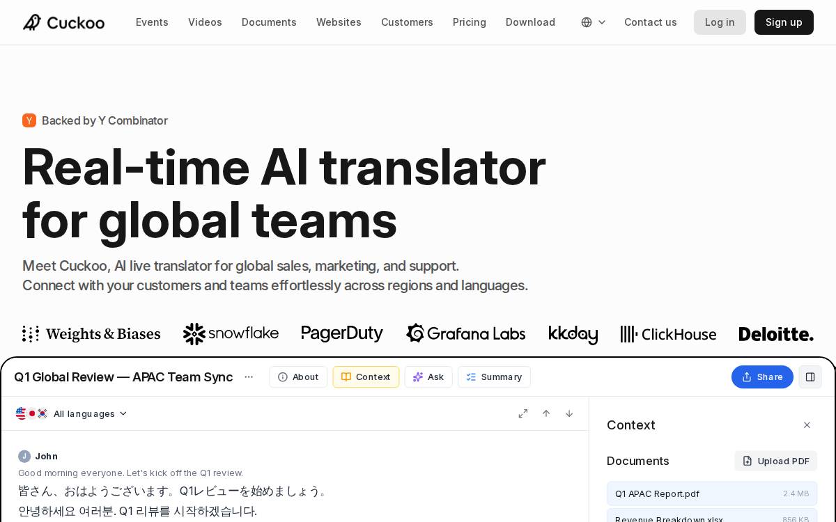Screen dimensions: 836x522
Task: Click the Japanese translation line
Action: [173, 491]
